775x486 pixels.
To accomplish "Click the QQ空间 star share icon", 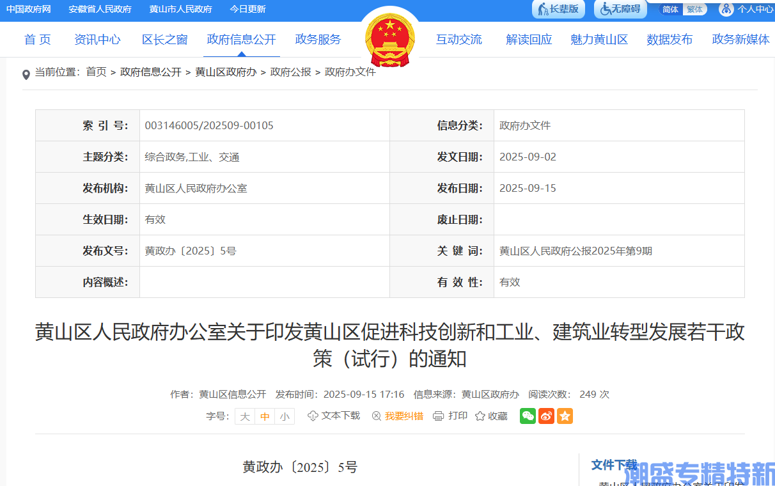I will 565,416.
